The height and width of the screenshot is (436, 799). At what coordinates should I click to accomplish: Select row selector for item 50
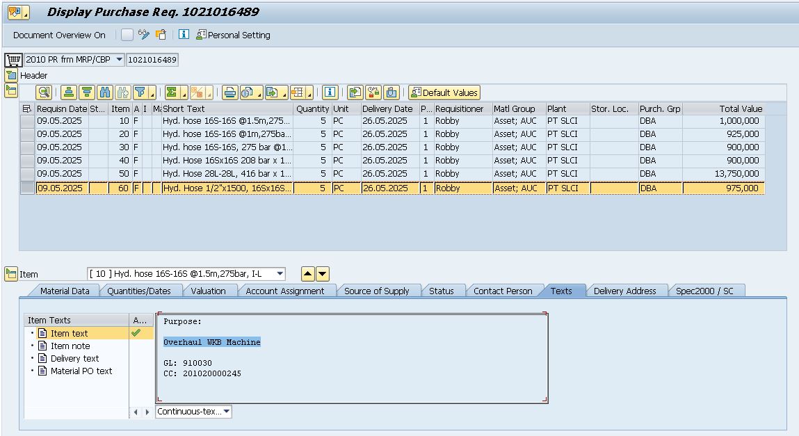pyautogui.click(x=27, y=175)
